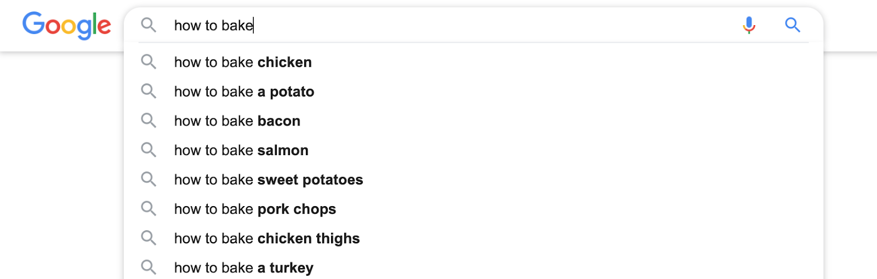
Task: Click magnifier icon beside 'how to bake bacon'
Action: tap(149, 120)
